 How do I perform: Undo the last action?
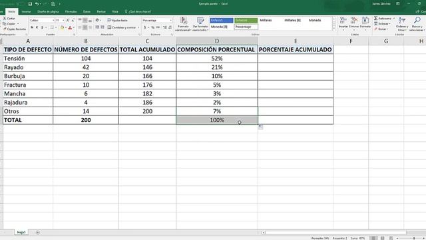pos(37,4)
